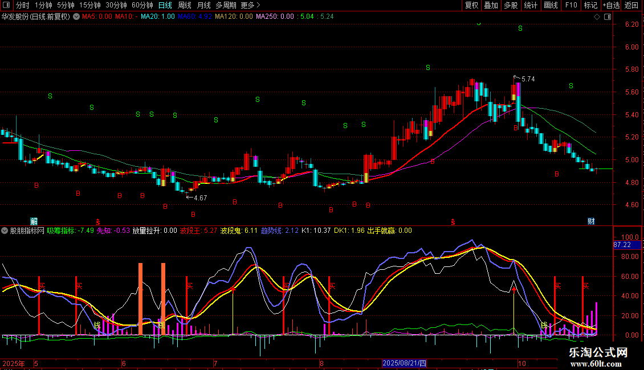Click the red $ marker near September
The width and height of the screenshot is (644, 370).
pos(453,222)
